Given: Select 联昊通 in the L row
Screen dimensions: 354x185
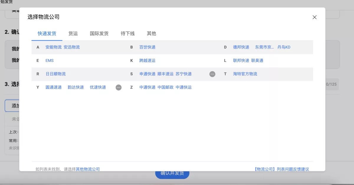Looking at the screenshot, I should click(257, 61).
